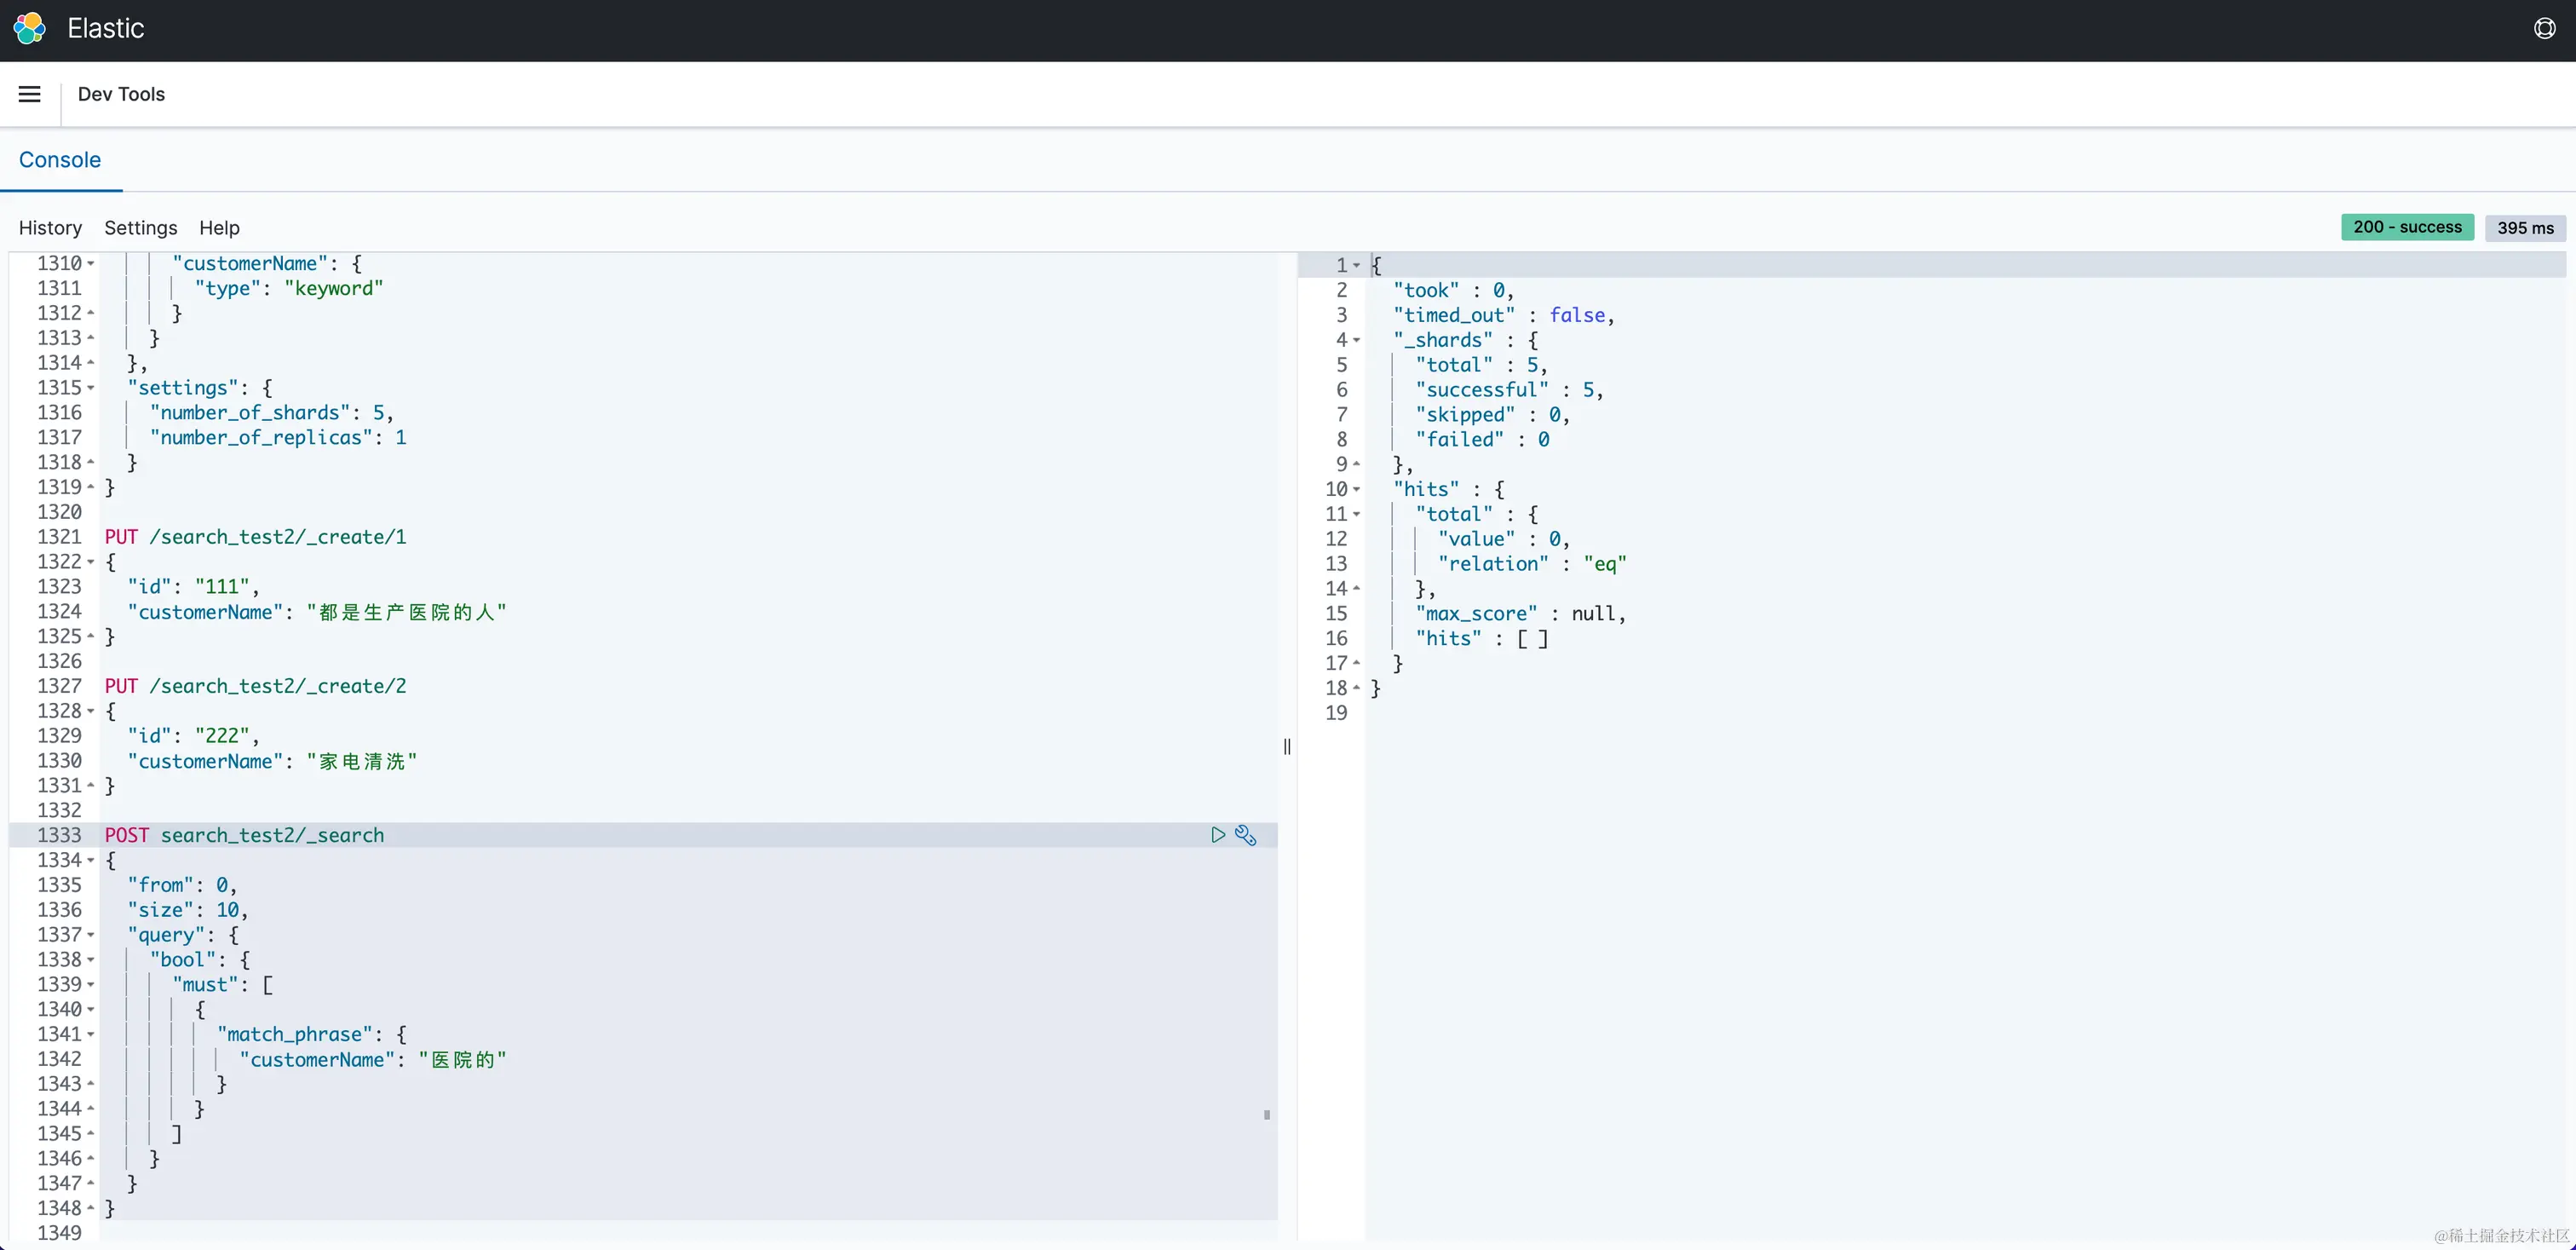Image resolution: width=2576 pixels, height=1250 pixels.
Task: Collapse the _shards object in response
Action: [x=1356, y=341]
